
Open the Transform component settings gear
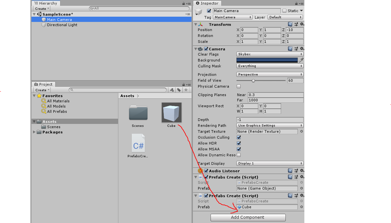tap(301, 24)
